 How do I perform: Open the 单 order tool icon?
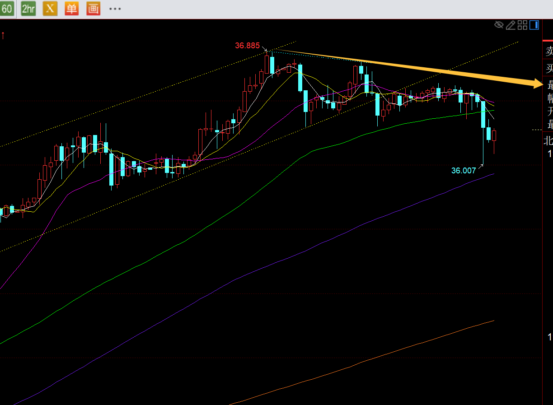(x=71, y=8)
